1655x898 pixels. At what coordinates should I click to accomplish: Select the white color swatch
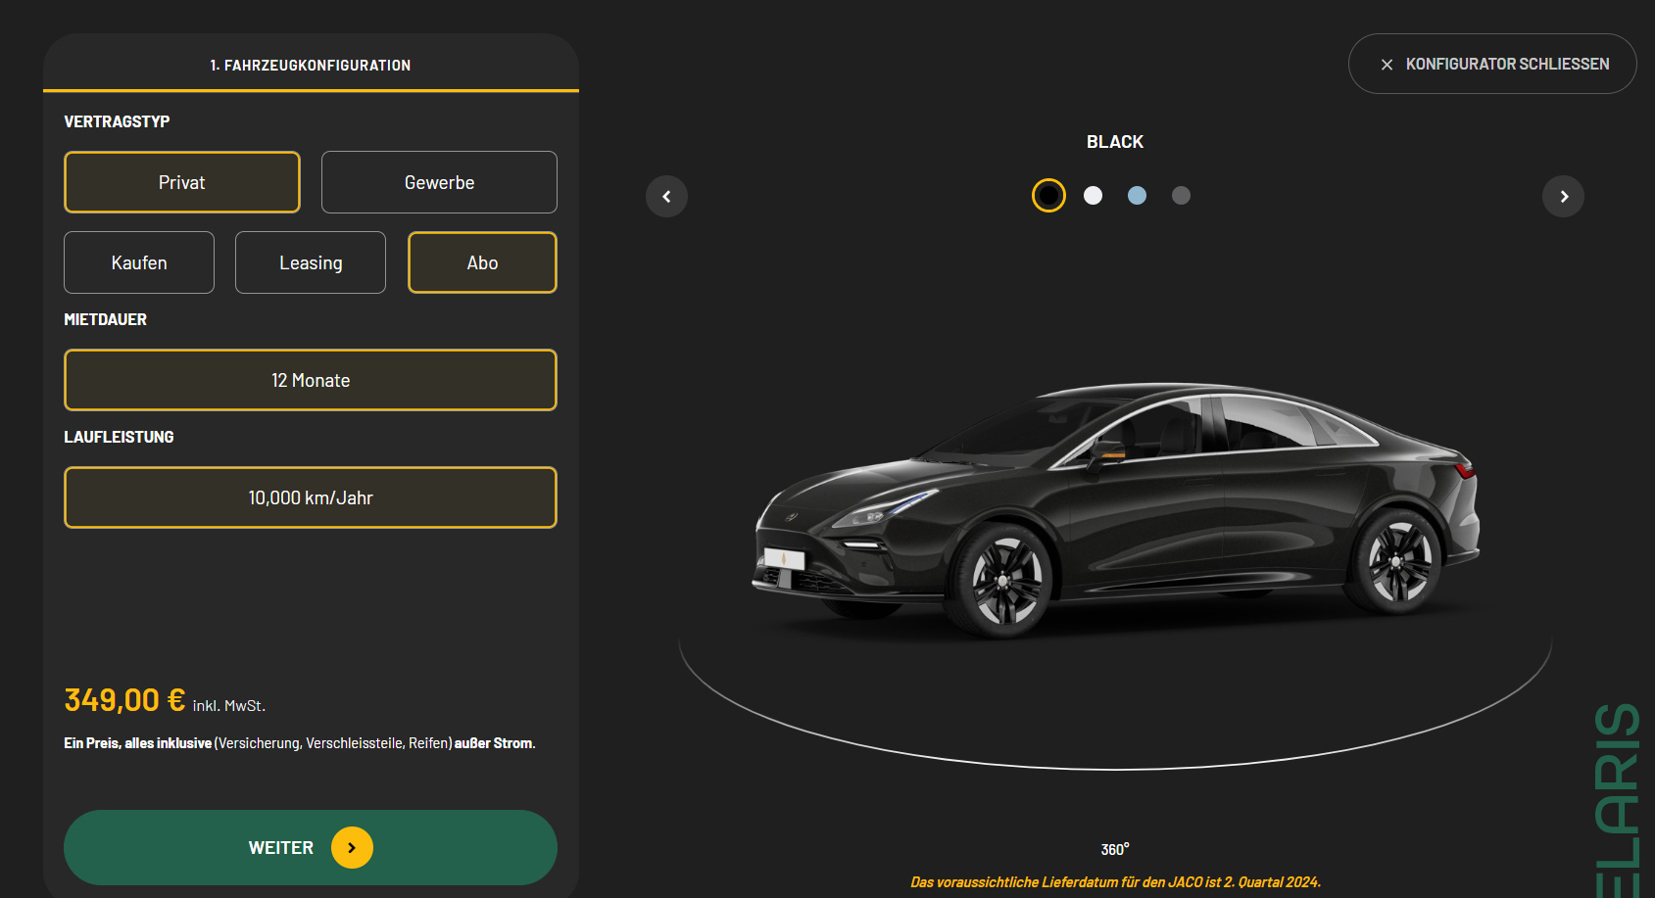point(1093,196)
